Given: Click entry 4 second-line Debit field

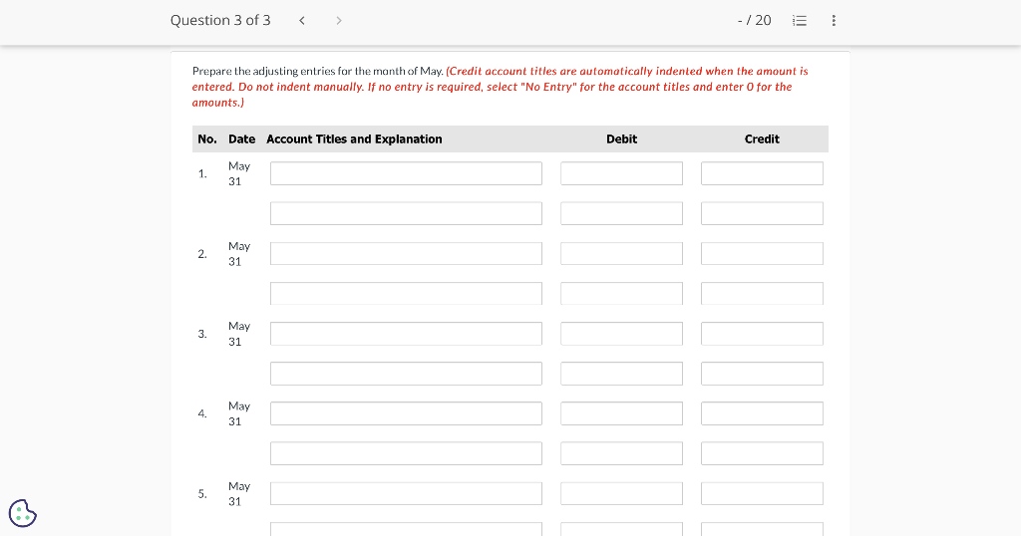Looking at the screenshot, I should (x=622, y=453).
